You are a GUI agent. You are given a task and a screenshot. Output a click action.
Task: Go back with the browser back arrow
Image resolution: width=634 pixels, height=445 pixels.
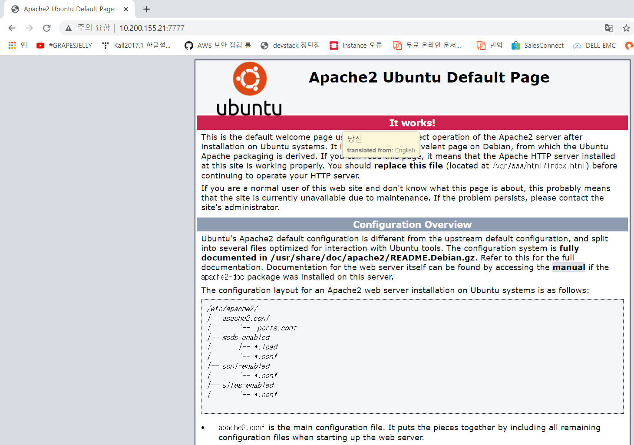point(12,28)
